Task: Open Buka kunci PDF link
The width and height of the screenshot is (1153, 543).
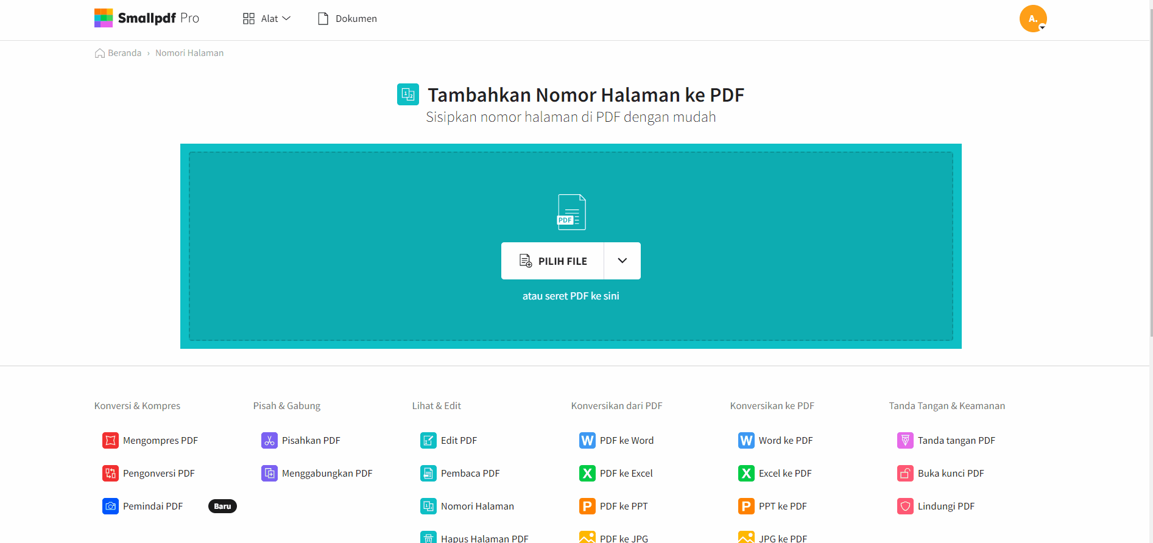Action: point(951,473)
